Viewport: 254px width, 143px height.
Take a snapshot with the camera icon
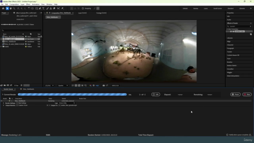(104, 85)
